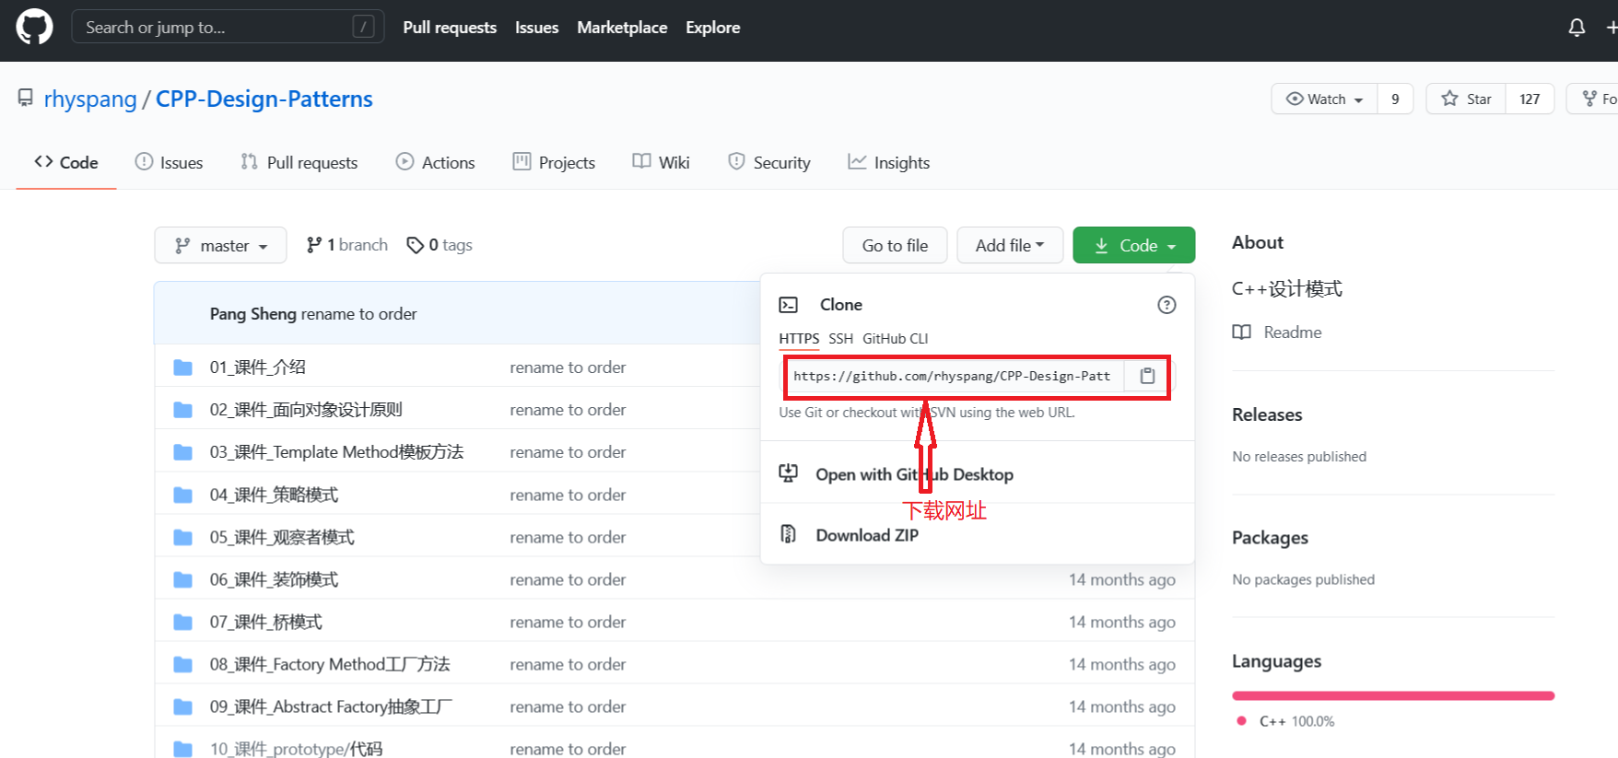
Task: Select GitHub CLI clone option
Action: point(895,339)
